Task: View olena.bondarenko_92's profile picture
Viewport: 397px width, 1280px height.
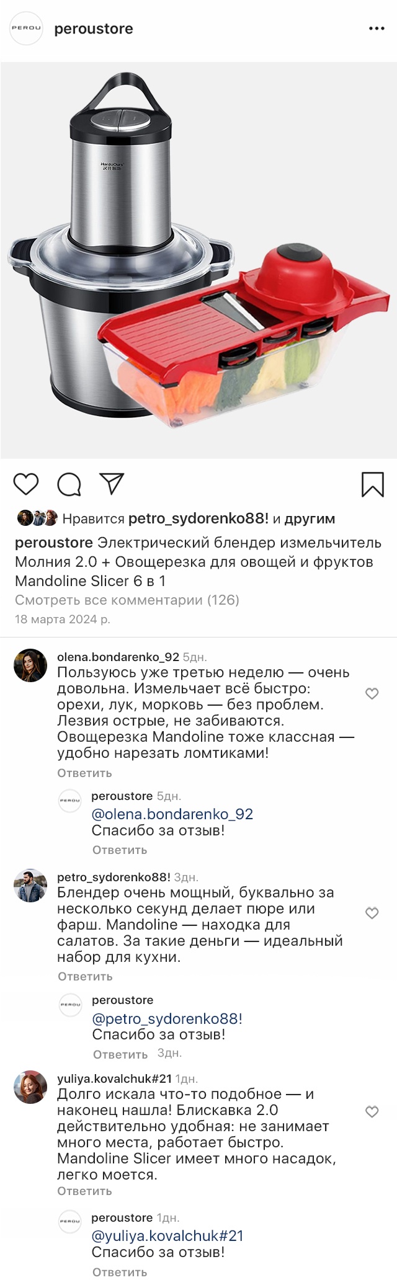Action: pyautogui.click(x=30, y=665)
